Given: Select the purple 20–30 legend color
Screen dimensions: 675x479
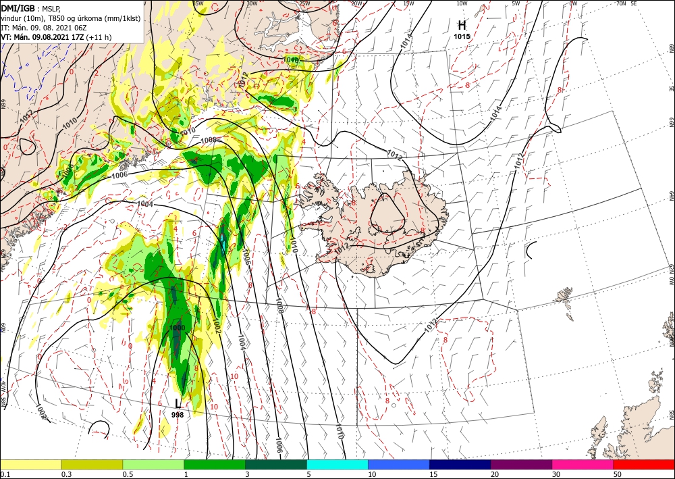Looking at the screenshot, I should pos(521,464).
